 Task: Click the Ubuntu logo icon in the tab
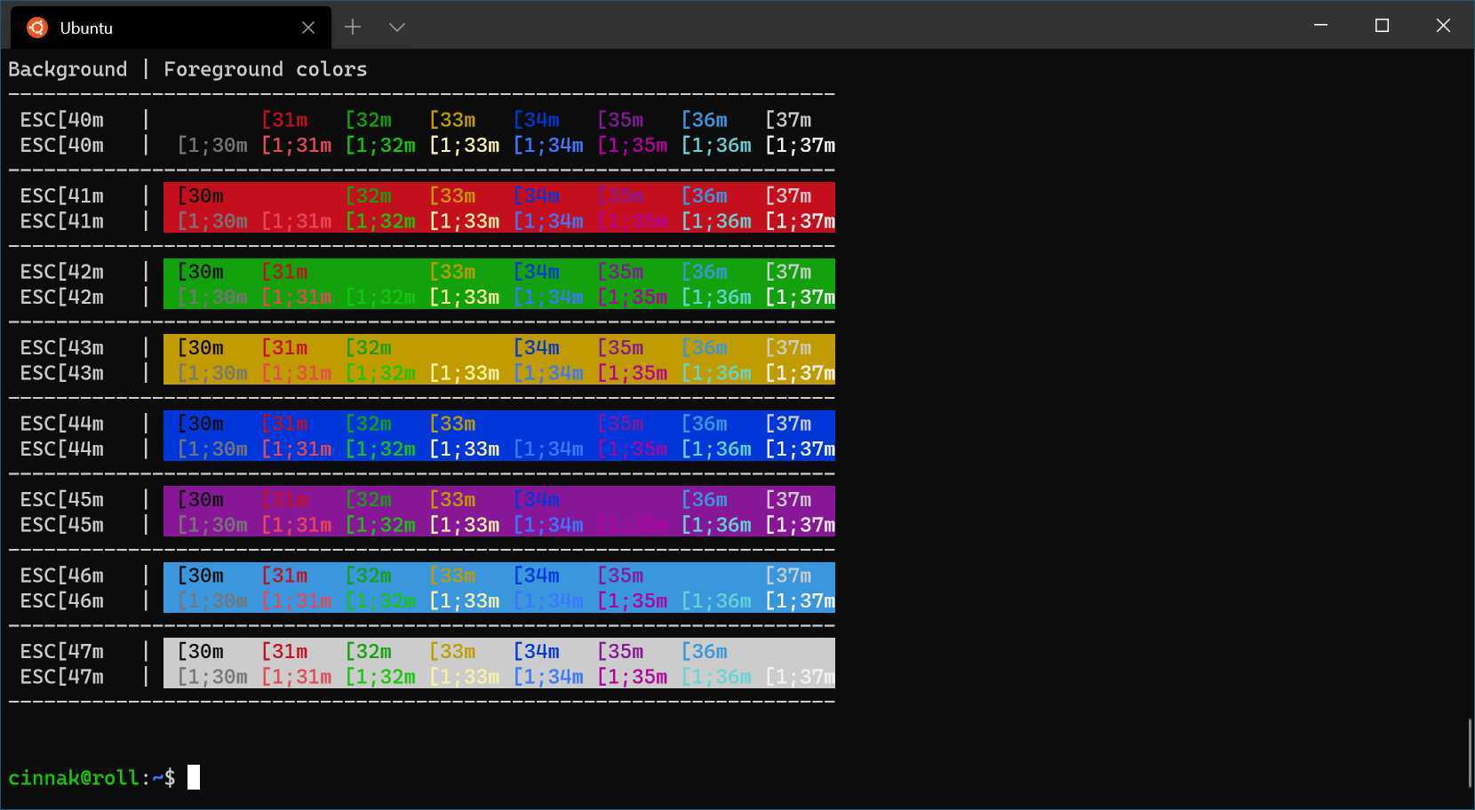tap(36, 28)
